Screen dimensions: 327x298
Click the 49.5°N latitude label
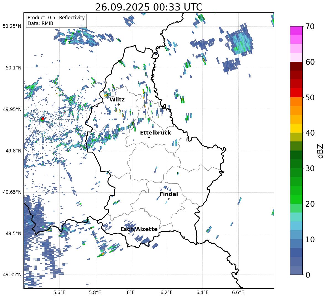pos(13,233)
